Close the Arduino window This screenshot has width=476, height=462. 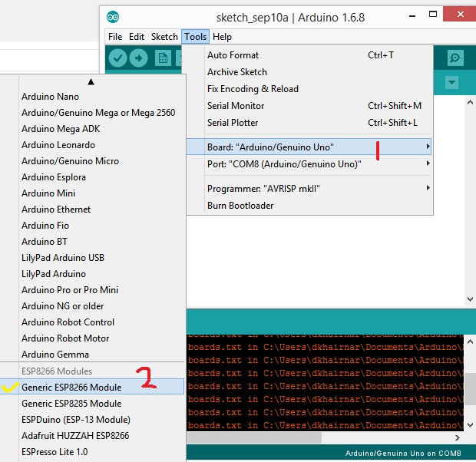460,15
